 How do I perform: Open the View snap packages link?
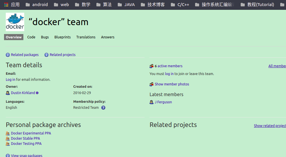tap(27, 155)
